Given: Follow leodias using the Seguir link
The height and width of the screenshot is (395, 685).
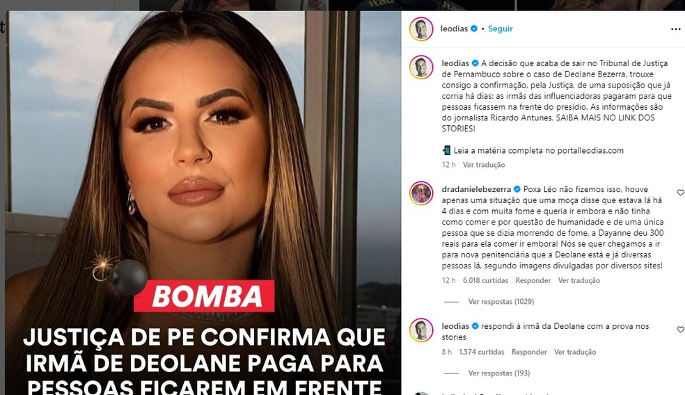Looking at the screenshot, I should [x=501, y=29].
